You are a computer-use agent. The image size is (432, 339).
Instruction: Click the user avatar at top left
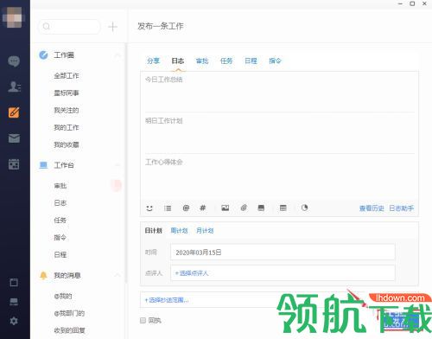tap(14, 16)
